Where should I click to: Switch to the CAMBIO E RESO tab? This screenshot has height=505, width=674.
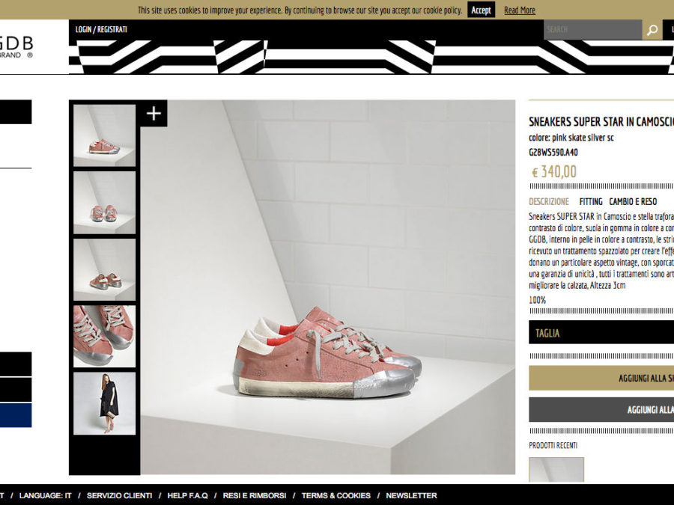(633, 201)
